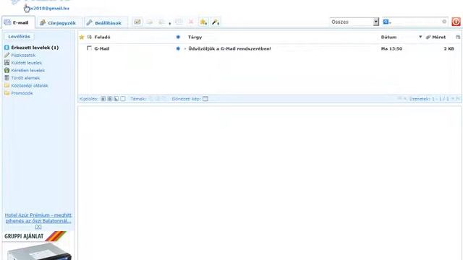Screen dimensions: 463x260
Task: Open the Összes filter dropdown
Action: [x=354, y=22]
